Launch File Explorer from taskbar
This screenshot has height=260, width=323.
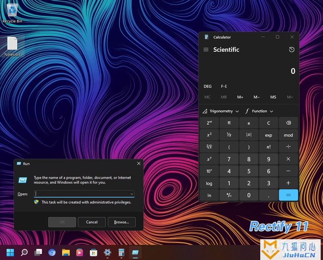coord(66,252)
